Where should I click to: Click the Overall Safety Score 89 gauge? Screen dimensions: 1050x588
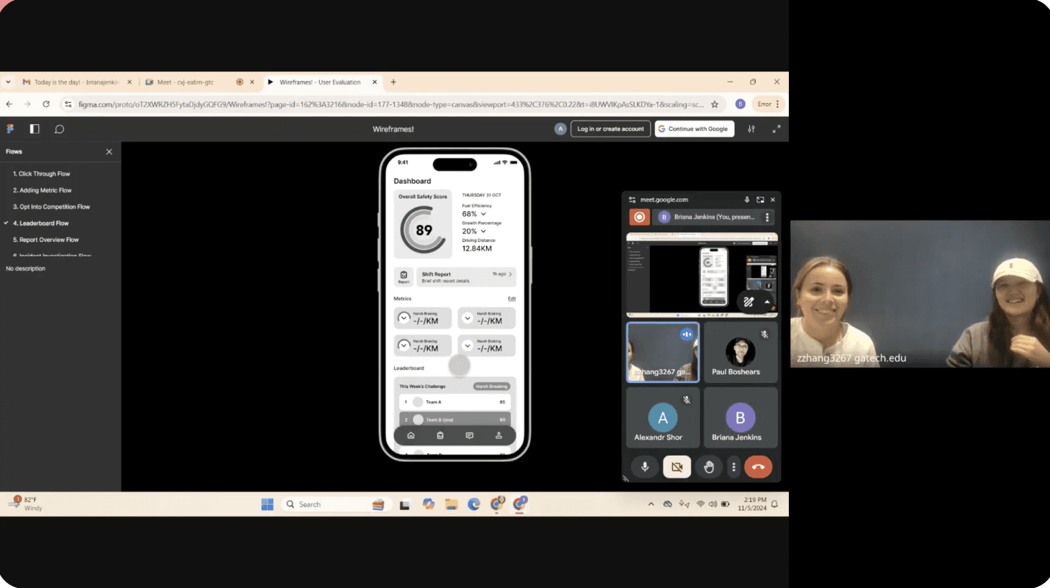(x=423, y=229)
